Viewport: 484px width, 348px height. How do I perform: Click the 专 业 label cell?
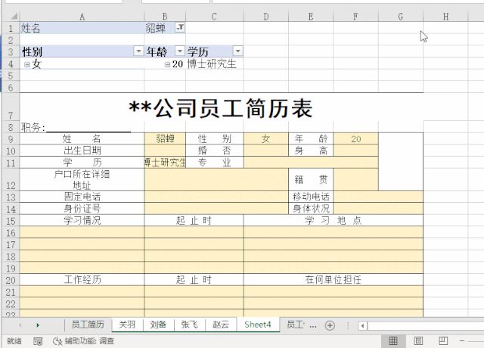[x=215, y=162]
